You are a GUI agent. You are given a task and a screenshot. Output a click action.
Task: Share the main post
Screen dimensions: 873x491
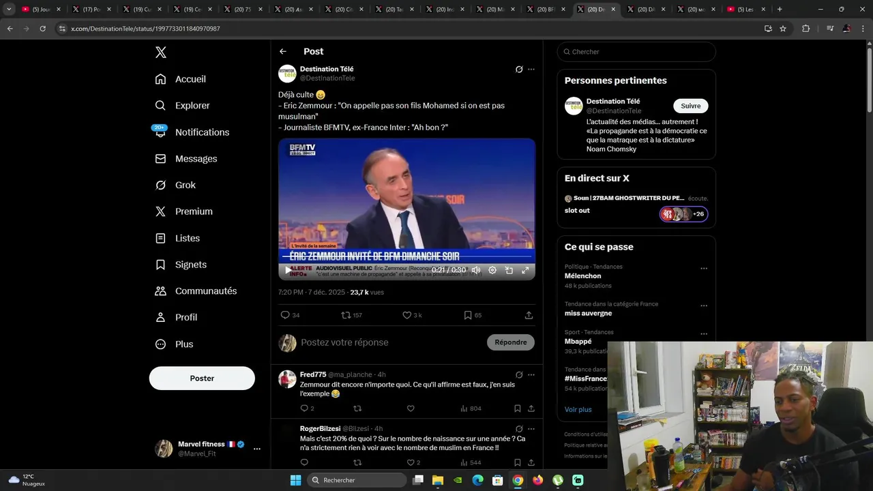(529, 315)
